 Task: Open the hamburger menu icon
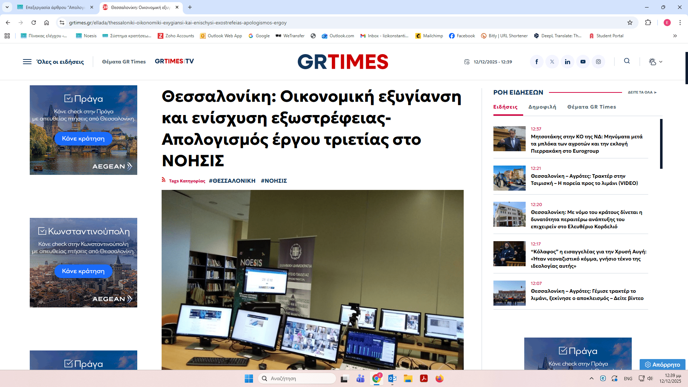(x=27, y=62)
